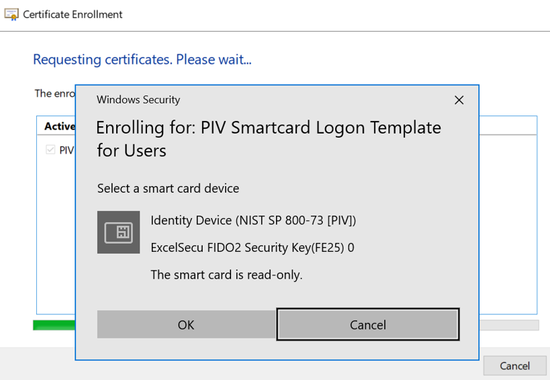
Task: Click the "Select a smart card device" label
Action: [168, 189]
